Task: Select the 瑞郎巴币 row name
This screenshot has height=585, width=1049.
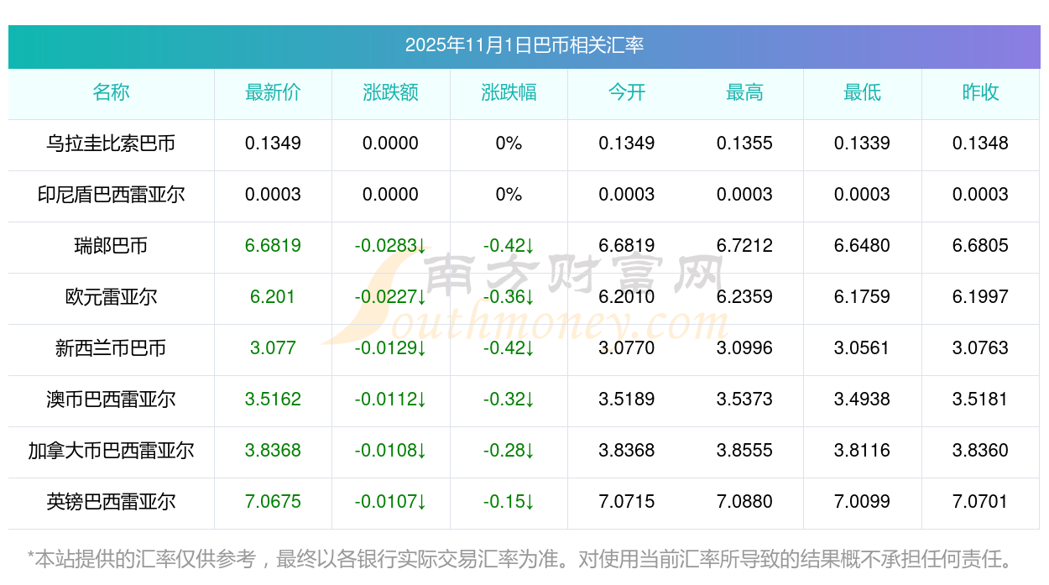Action: (111, 246)
